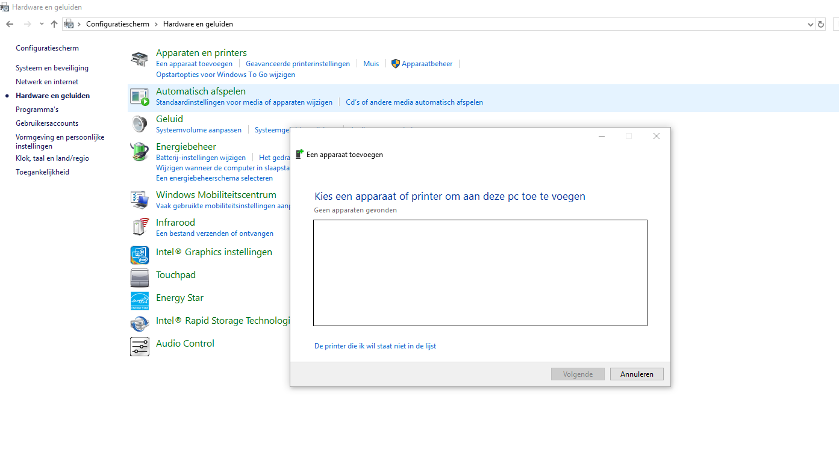Screen dimensions: 839x470
Task: Click Automatisch afspelen heading
Action: click(201, 91)
